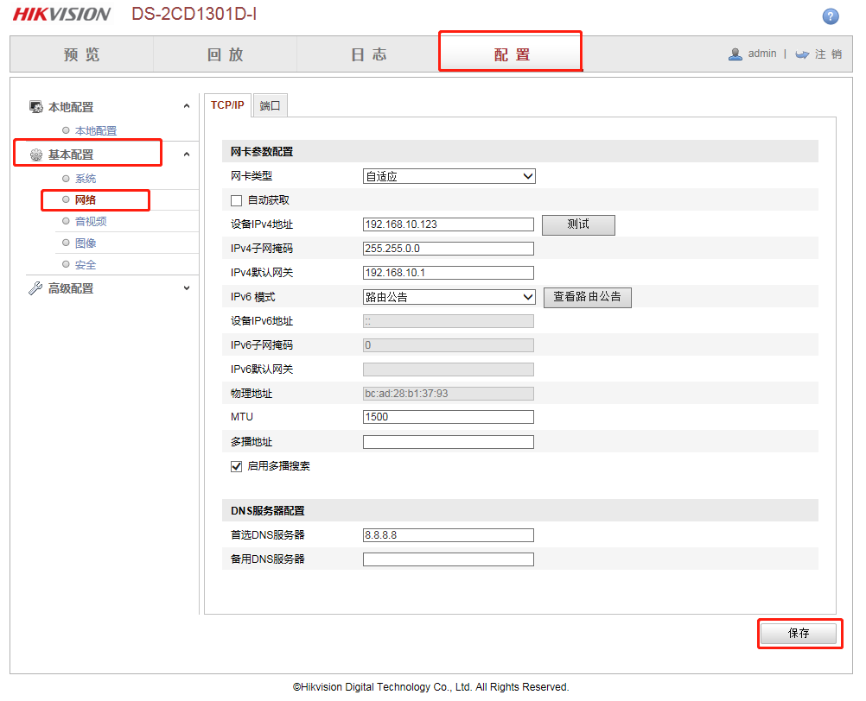Click the 保存 button
Viewport: 866px width, 701px height.
pos(799,634)
